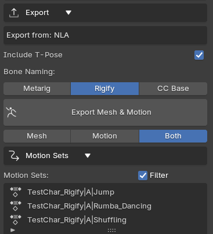Click the action icon beside Shuffling
Image resolution: width=213 pixels, height=234 pixels.
[x=16, y=220]
